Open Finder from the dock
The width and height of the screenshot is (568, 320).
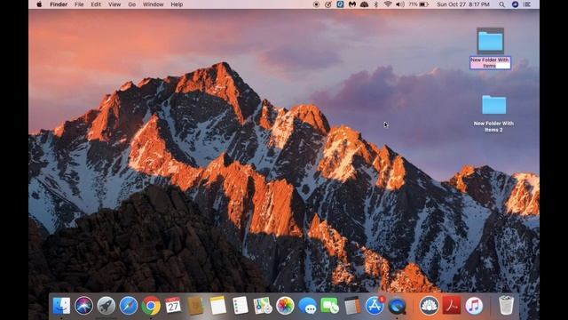pyautogui.click(x=61, y=306)
